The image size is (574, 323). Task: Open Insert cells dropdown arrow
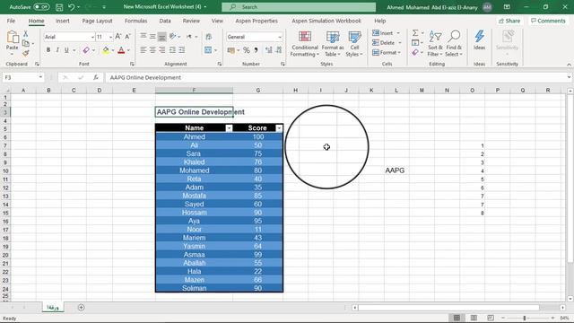tap(398, 33)
